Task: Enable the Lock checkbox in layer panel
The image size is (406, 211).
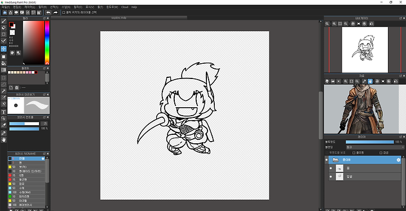Action: tap(381, 153)
